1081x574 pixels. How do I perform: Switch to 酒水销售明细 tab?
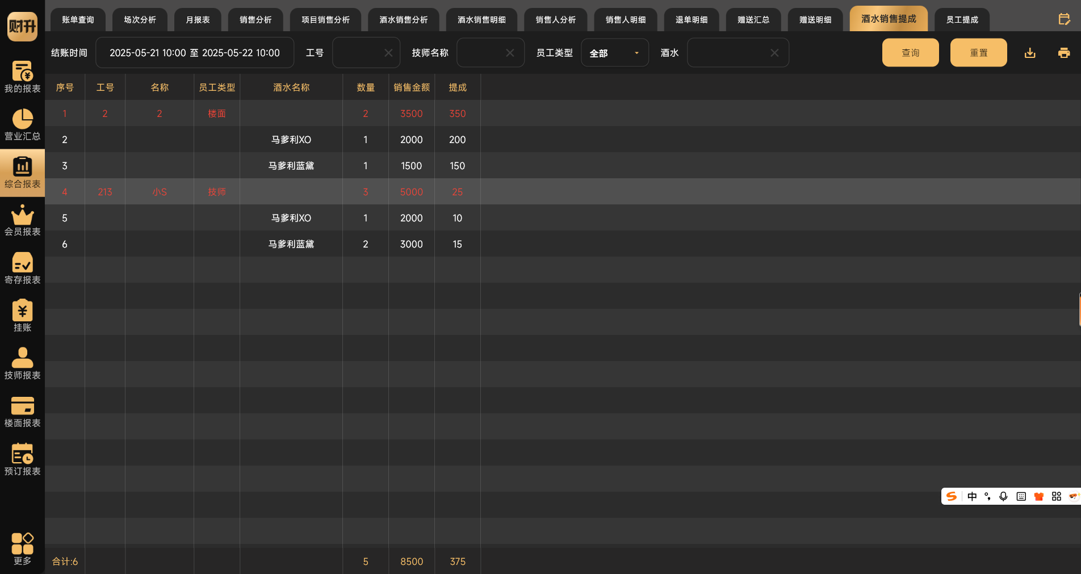(x=481, y=20)
